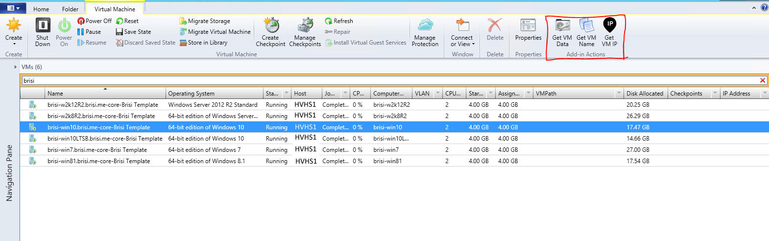The height and width of the screenshot is (241, 769).
Task: Click the Shut Down icon
Action: 43,25
